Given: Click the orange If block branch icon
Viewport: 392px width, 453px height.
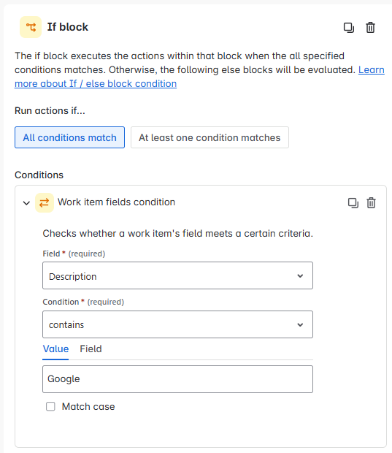Looking at the screenshot, I should (31, 27).
